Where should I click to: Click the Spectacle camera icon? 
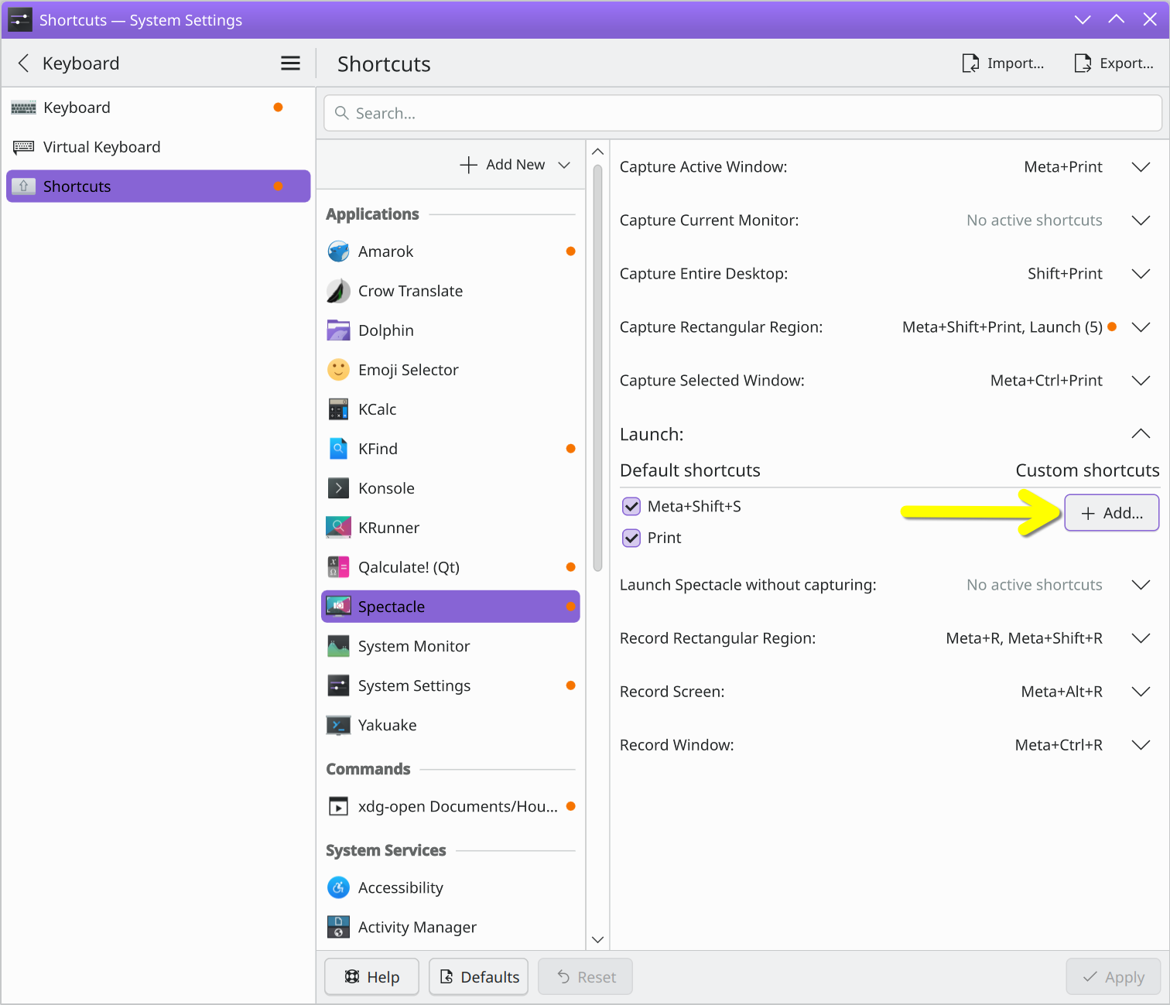pyautogui.click(x=338, y=607)
